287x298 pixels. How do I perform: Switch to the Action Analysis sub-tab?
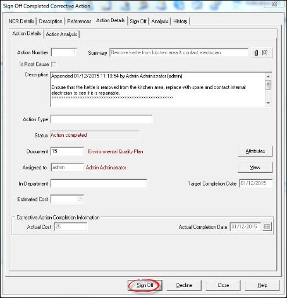pyautogui.click(x=62, y=34)
